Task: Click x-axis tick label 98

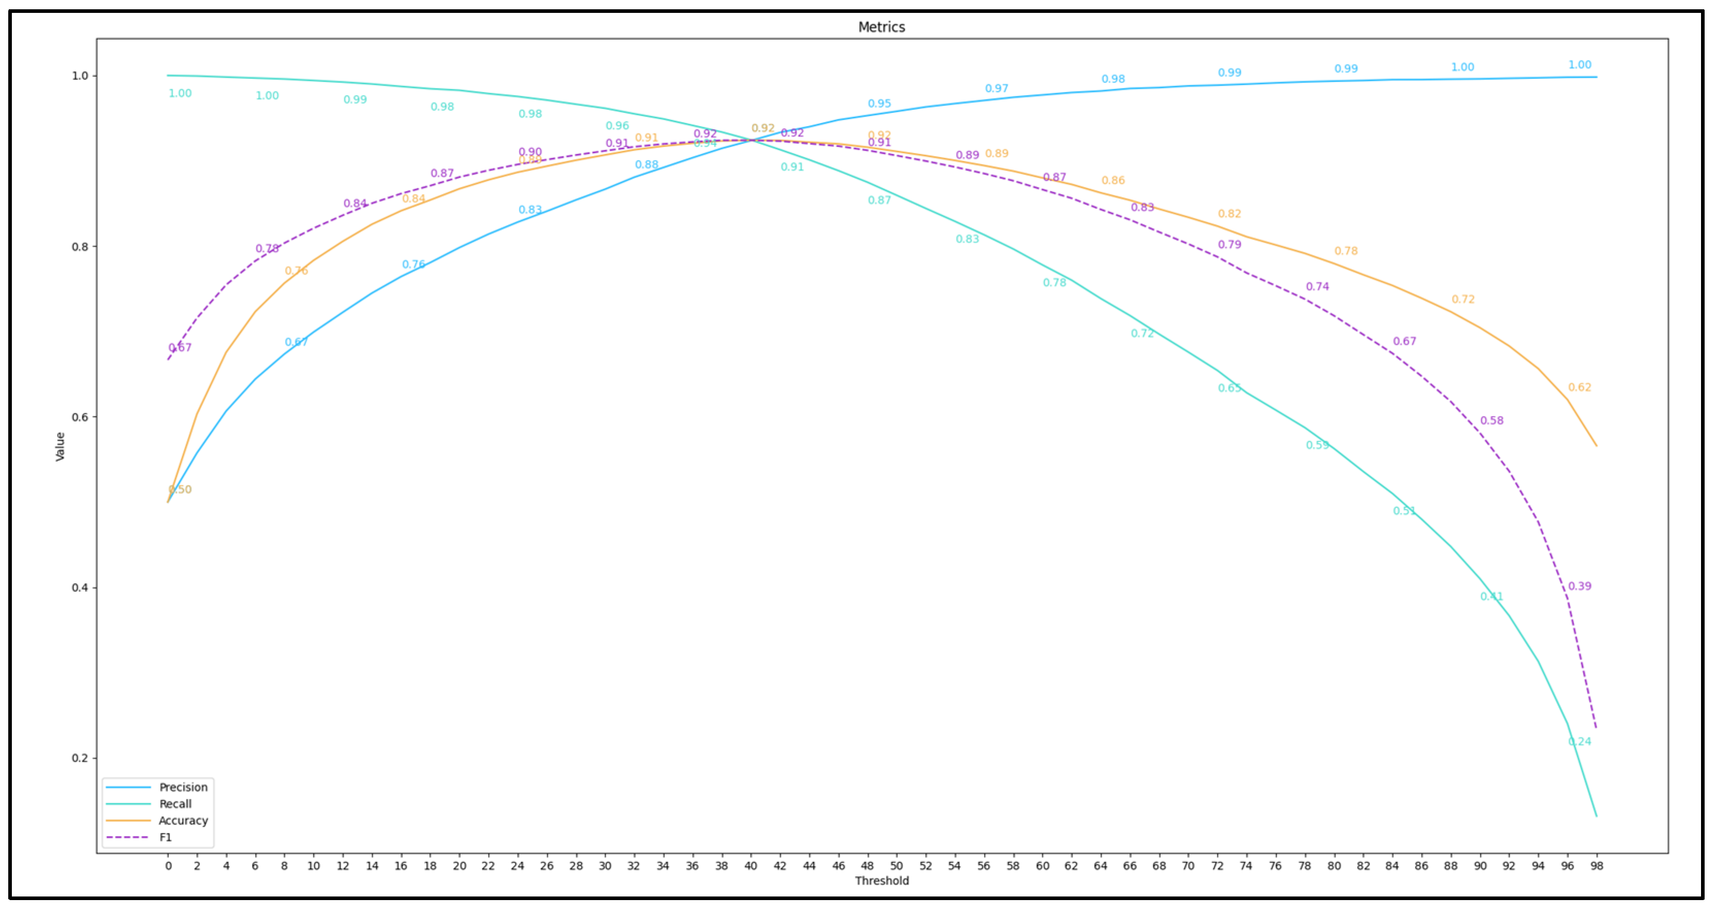Action: point(1596,866)
